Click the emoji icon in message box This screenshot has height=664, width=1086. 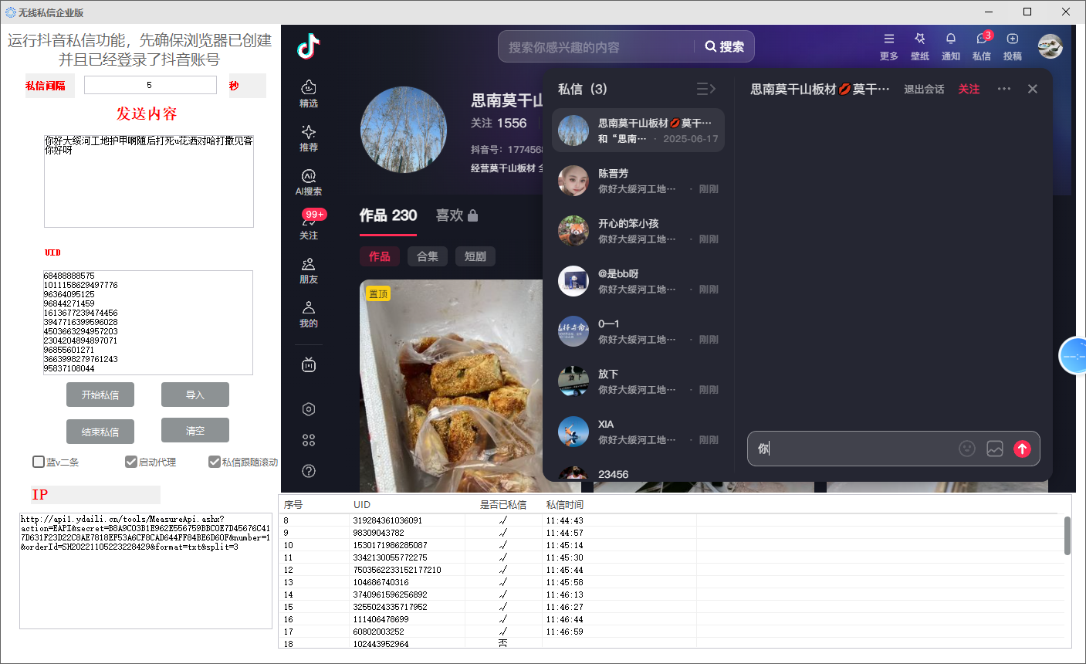(x=966, y=449)
